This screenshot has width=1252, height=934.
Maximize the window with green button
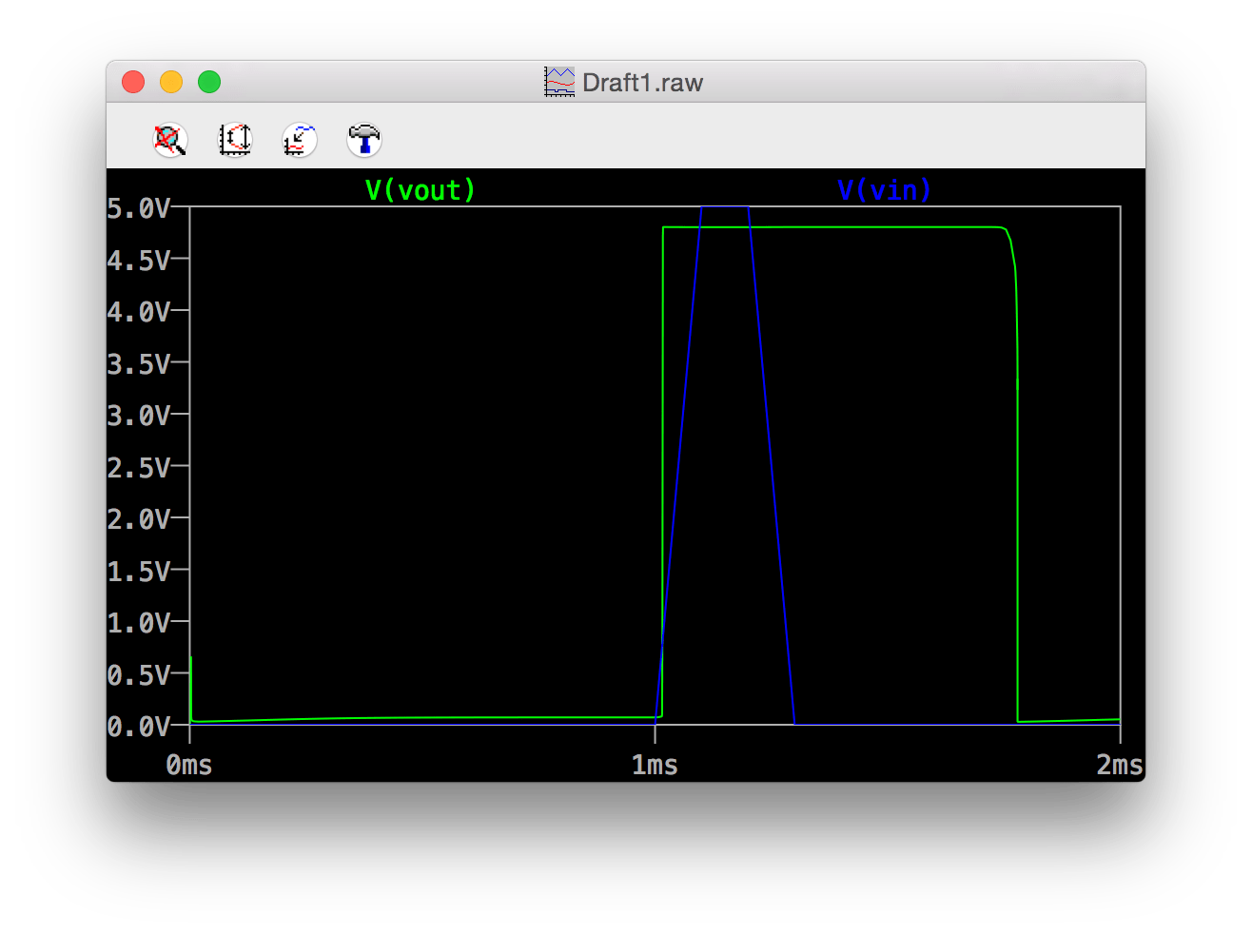209,82
